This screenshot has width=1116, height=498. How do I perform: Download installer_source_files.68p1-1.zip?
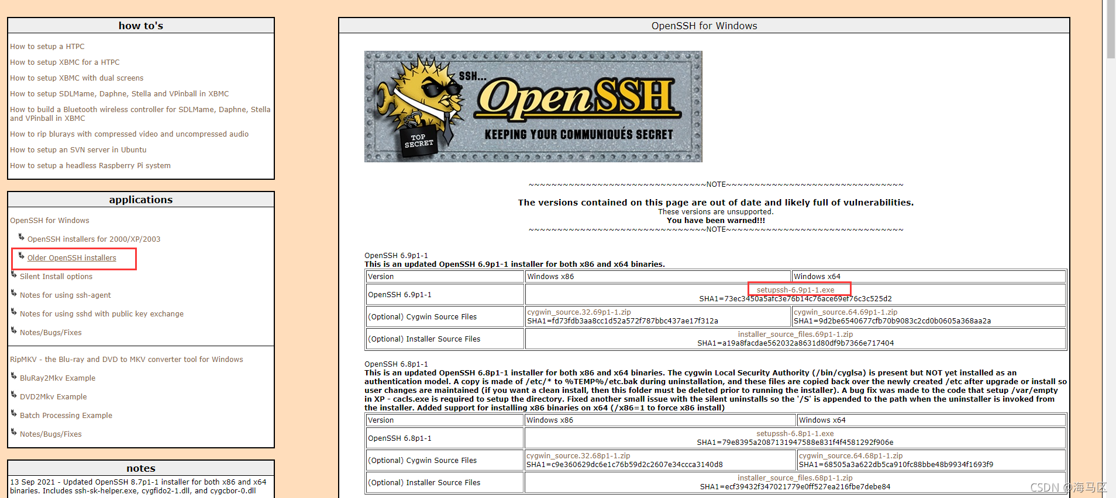click(x=795, y=478)
